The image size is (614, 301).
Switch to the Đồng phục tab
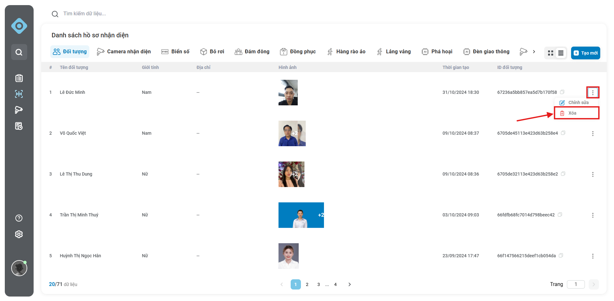(298, 52)
